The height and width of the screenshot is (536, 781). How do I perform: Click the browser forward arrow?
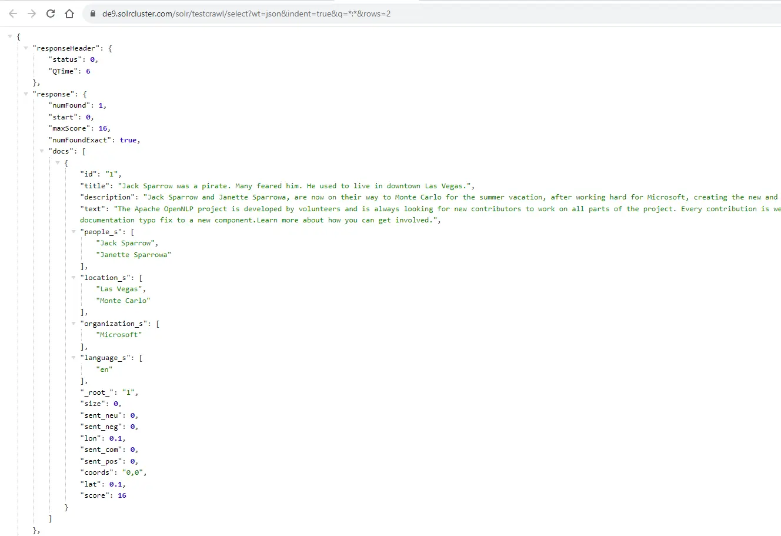tap(32, 14)
